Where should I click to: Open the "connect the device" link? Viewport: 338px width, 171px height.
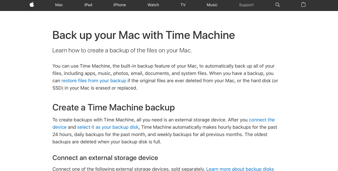[x=262, y=120]
